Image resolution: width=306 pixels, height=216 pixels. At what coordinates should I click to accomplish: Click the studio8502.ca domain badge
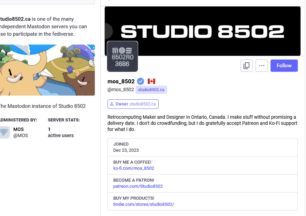[151, 90]
